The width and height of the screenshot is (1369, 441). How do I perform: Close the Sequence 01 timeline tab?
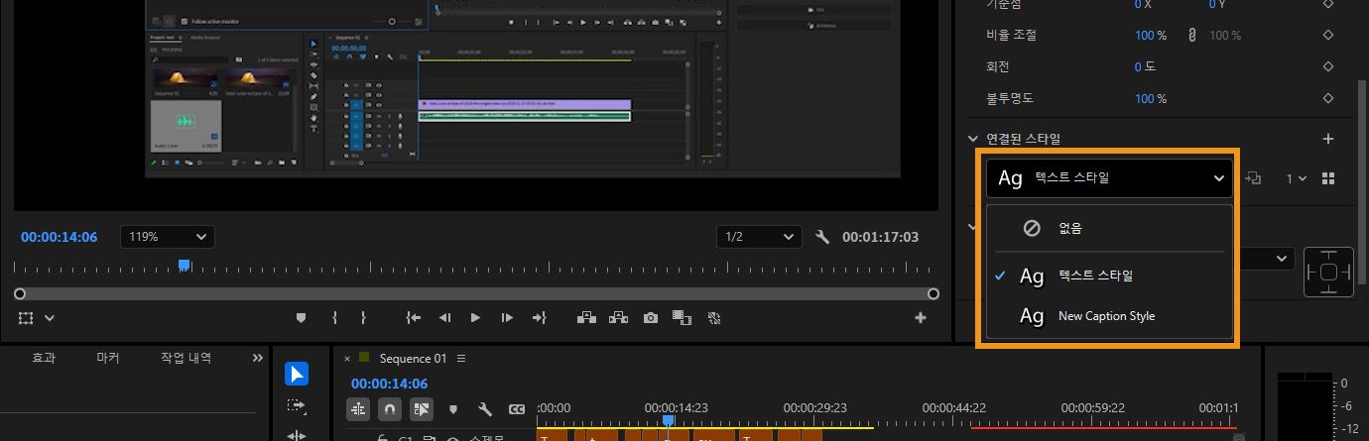pos(347,359)
